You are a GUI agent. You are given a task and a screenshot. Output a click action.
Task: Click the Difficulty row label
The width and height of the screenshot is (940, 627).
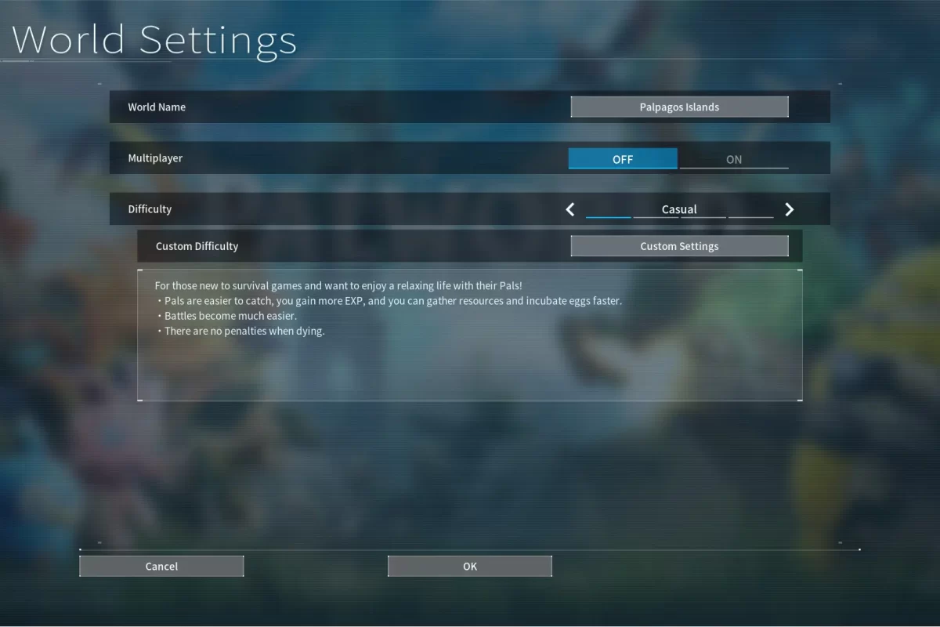pos(150,209)
